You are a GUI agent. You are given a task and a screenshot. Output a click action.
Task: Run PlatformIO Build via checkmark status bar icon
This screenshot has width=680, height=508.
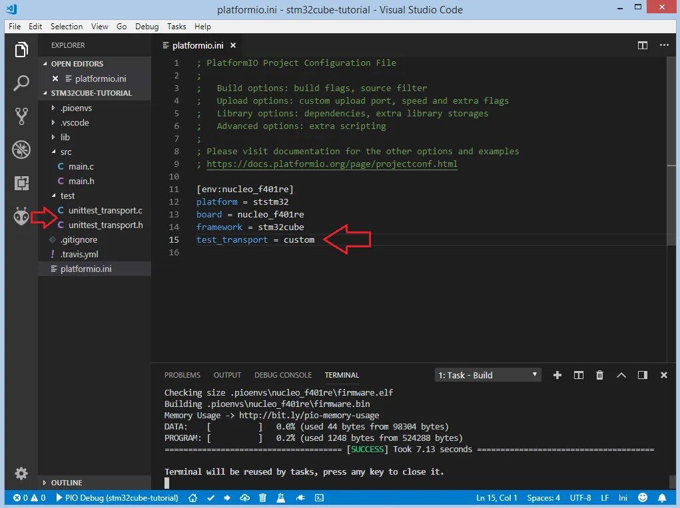(210, 497)
